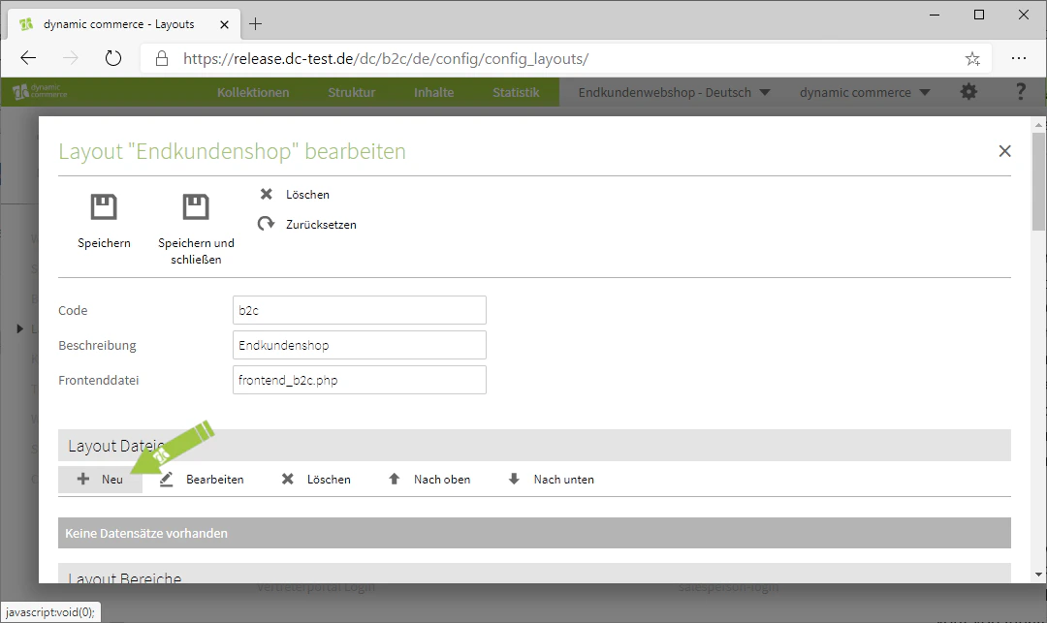Click the up arrow icon for Nach oben
Image resolution: width=1047 pixels, height=623 pixels.
394,479
